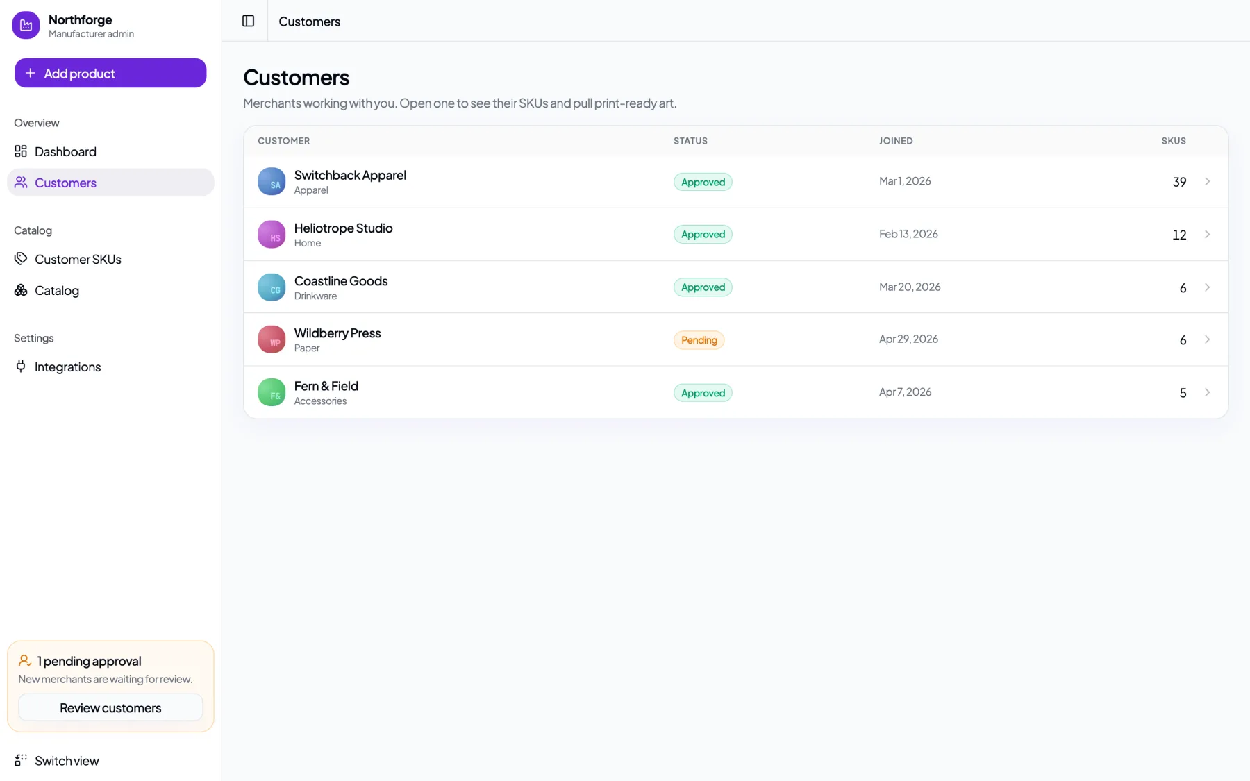
Task: Click the pending approval person icon
Action: [25, 660]
